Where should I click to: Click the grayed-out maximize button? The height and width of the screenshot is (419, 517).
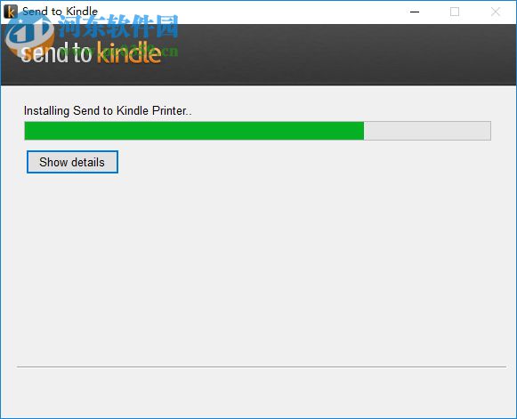coord(455,12)
